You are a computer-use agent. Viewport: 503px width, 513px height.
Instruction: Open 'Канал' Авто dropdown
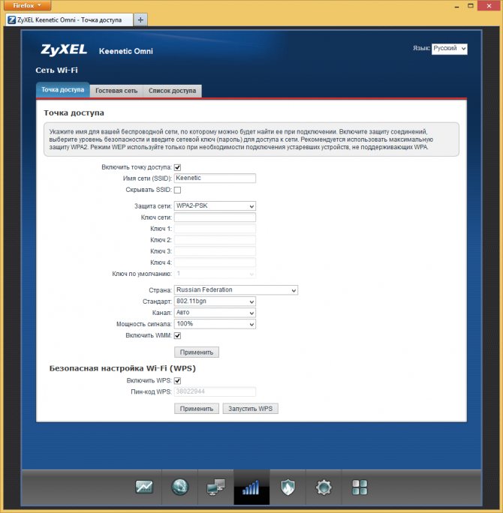click(215, 313)
